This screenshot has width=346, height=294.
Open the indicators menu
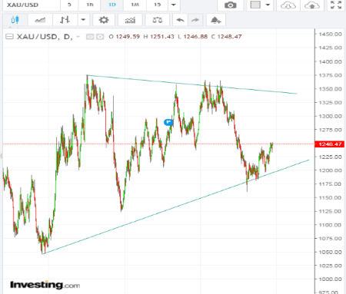[x=130, y=20]
